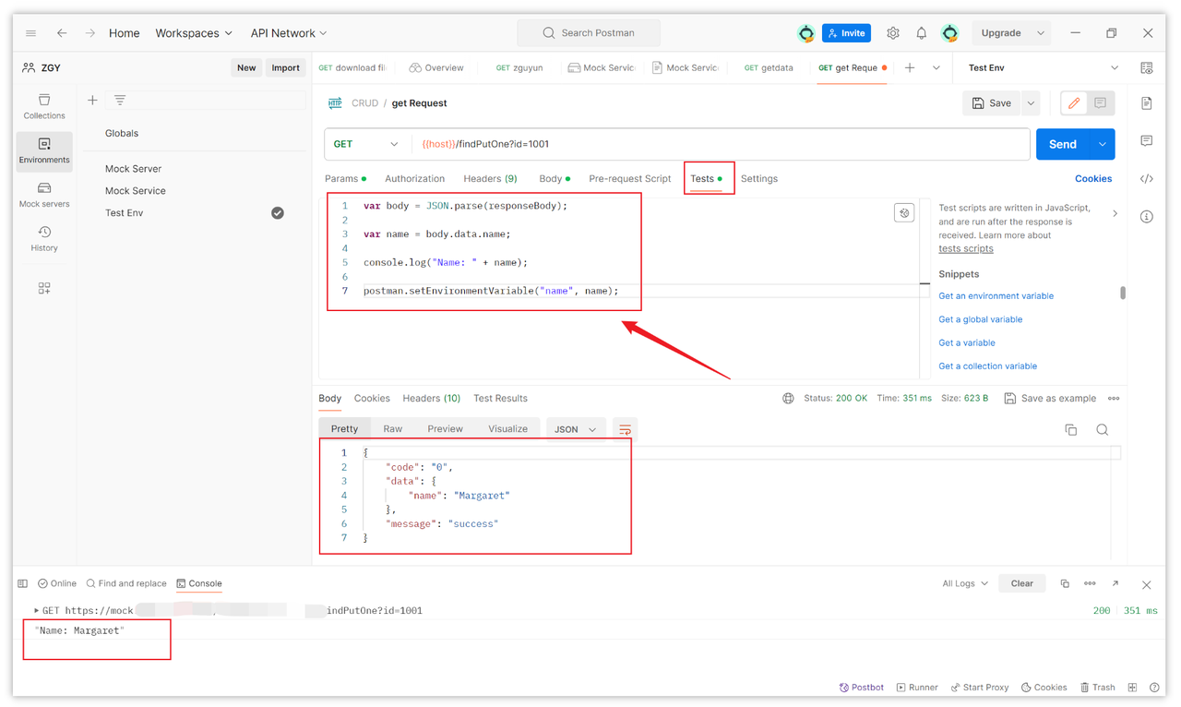Open the Save options dropdown arrow
1181x707 pixels.
tap(1031, 103)
